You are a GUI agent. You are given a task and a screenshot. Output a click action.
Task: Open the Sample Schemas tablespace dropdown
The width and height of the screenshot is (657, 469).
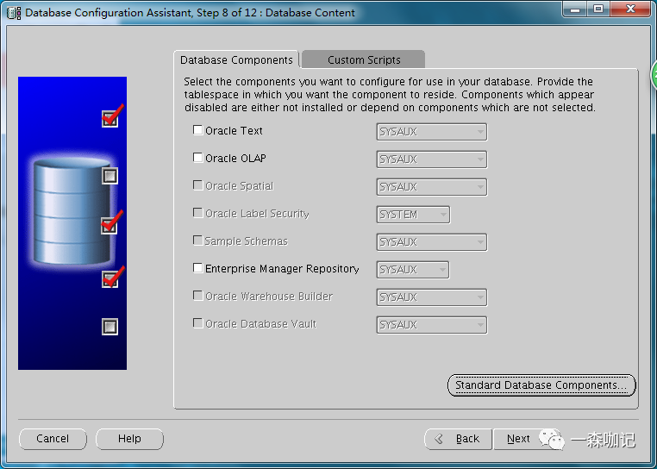(x=432, y=242)
